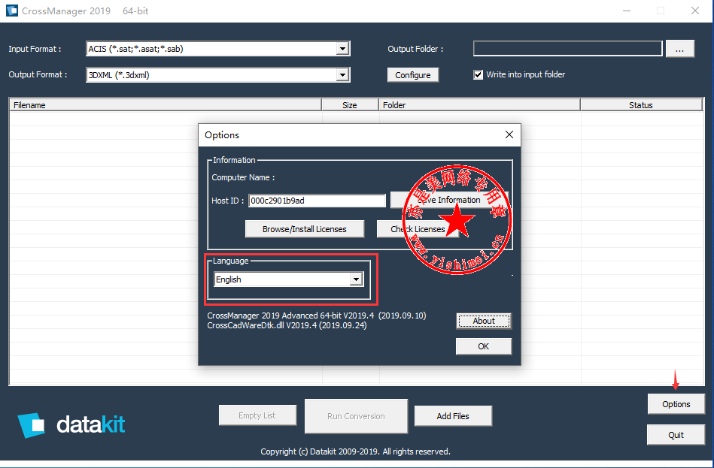The height and width of the screenshot is (468, 714).
Task: Open the About dialog
Action: point(483,321)
